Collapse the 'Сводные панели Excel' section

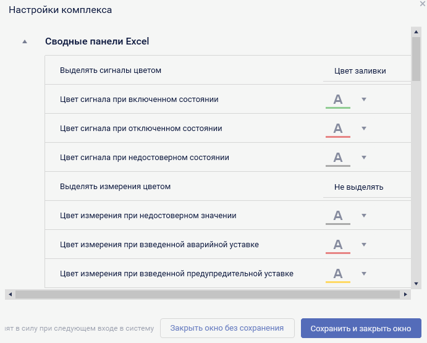25,42
